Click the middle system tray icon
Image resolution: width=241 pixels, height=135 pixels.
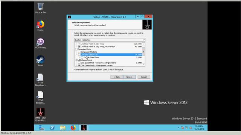pos(186,127)
